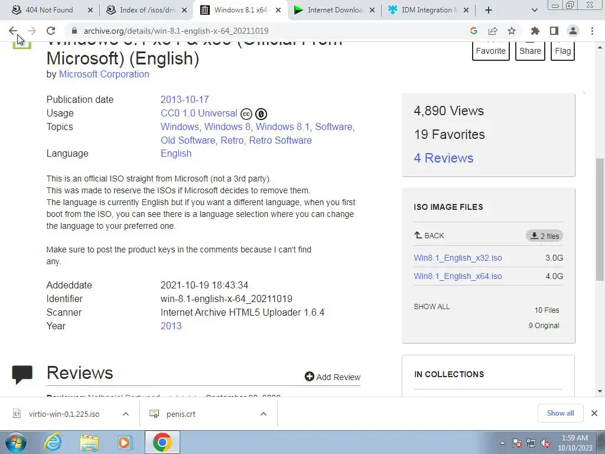Close the IDM Integration tab

[x=466, y=10]
